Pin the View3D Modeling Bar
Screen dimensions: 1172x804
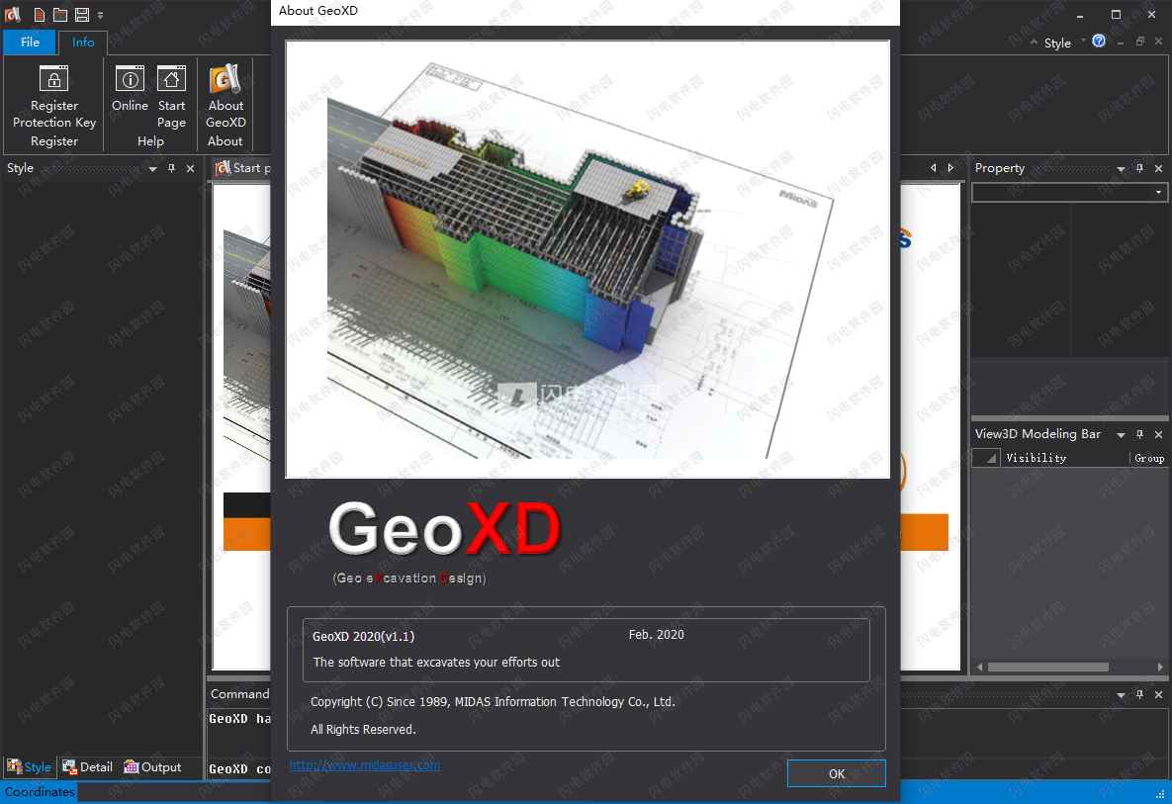pos(1140,434)
